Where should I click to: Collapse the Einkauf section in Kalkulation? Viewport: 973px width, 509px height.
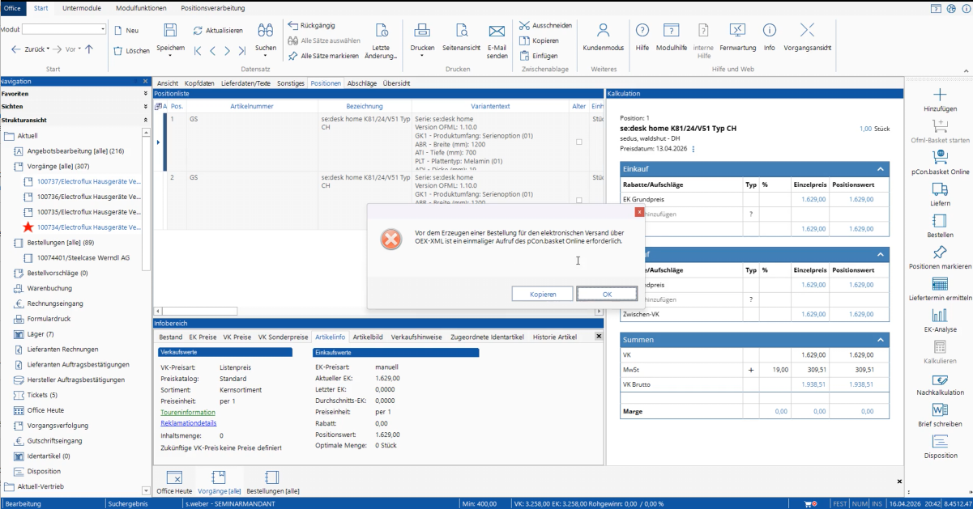pyautogui.click(x=881, y=169)
